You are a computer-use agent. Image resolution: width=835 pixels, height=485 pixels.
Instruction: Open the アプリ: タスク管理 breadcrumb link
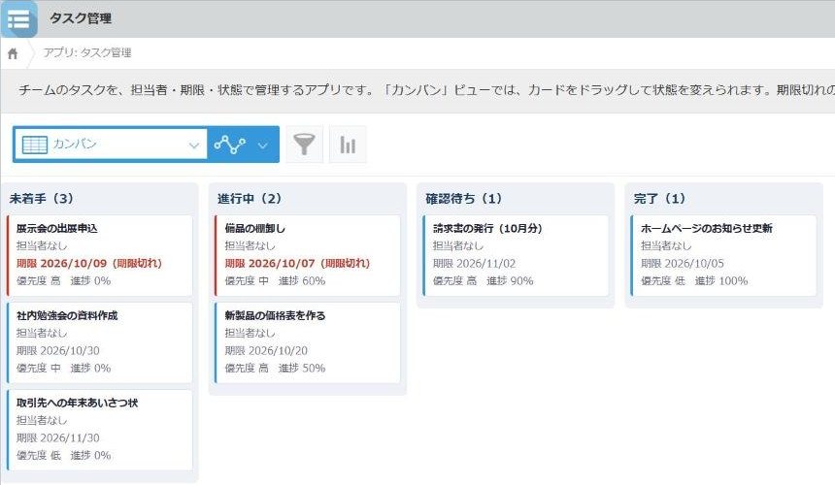(x=87, y=52)
